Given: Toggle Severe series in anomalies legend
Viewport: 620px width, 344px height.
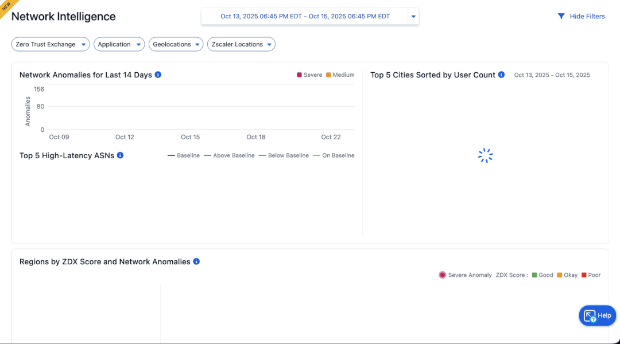Looking at the screenshot, I should 309,75.
